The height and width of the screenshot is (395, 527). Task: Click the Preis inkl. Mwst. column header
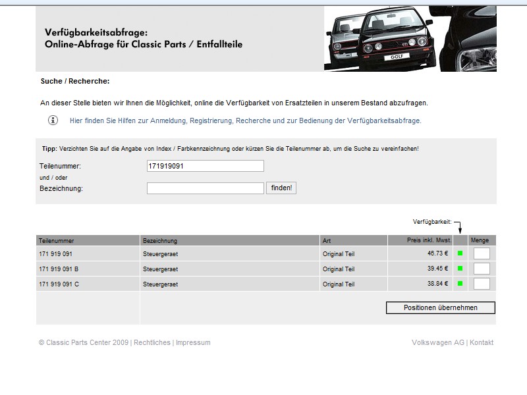[428, 240]
